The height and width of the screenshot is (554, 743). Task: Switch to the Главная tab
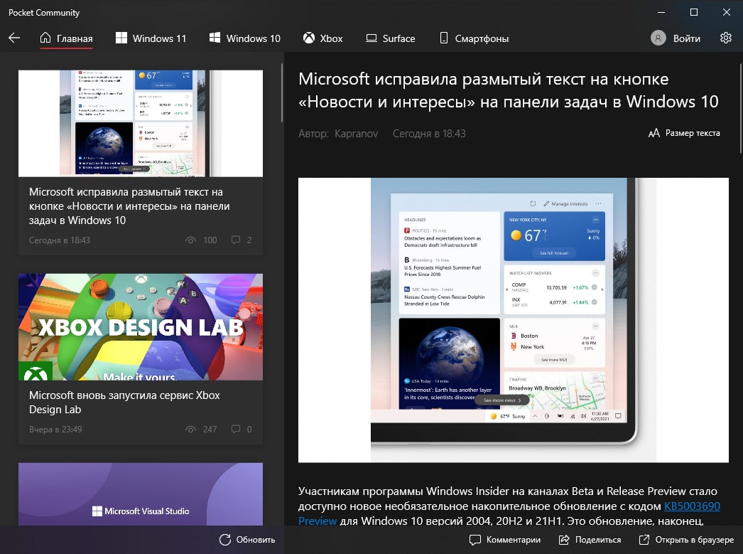pos(66,38)
